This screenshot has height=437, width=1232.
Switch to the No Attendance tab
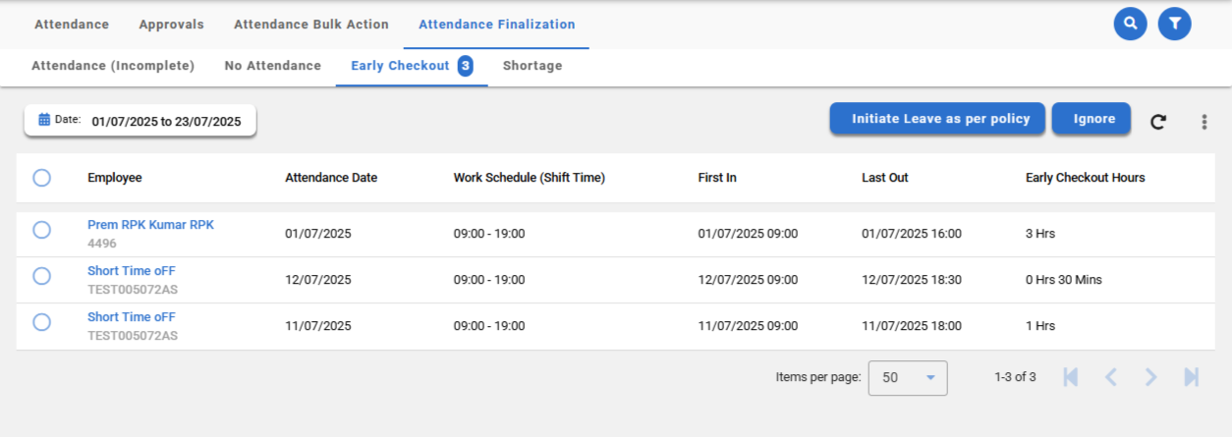coord(272,66)
